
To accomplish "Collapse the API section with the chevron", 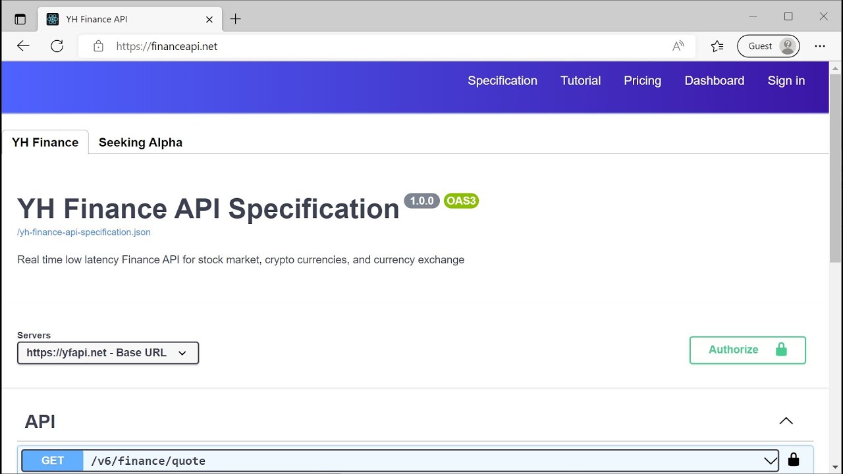I will pyautogui.click(x=786, y=421).
